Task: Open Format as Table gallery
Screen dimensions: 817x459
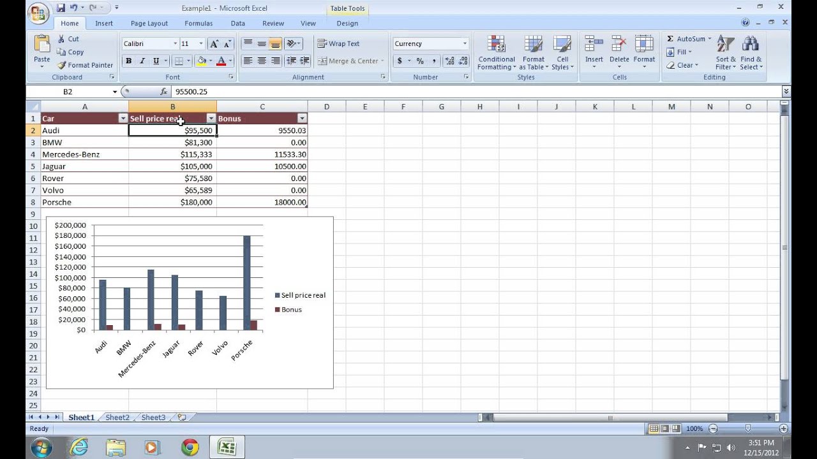Action: tap(534, 52)
